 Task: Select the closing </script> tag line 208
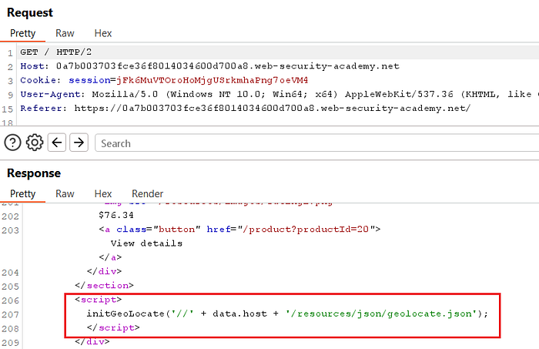click(113, 327)
